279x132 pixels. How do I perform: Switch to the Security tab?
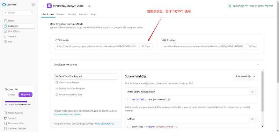click(71, 15)
